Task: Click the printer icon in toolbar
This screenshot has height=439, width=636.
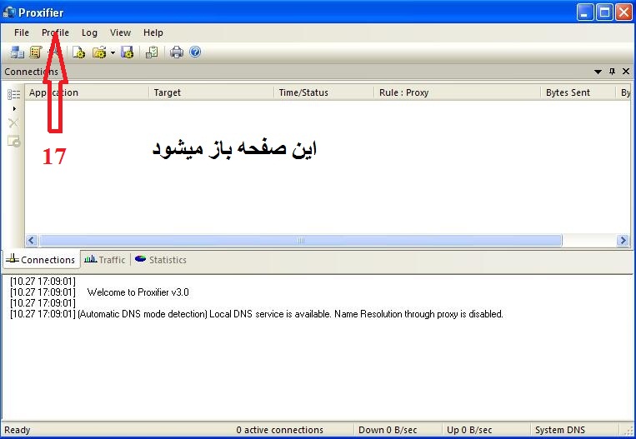Action: 177,52
